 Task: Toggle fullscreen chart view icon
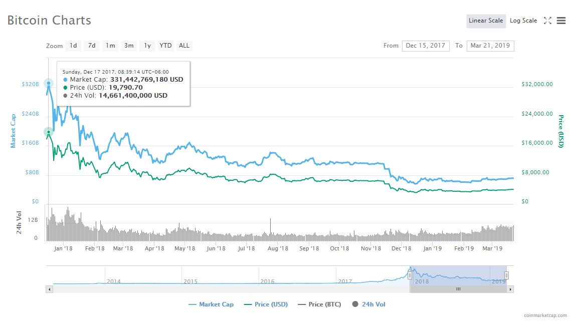click(547, 21)
